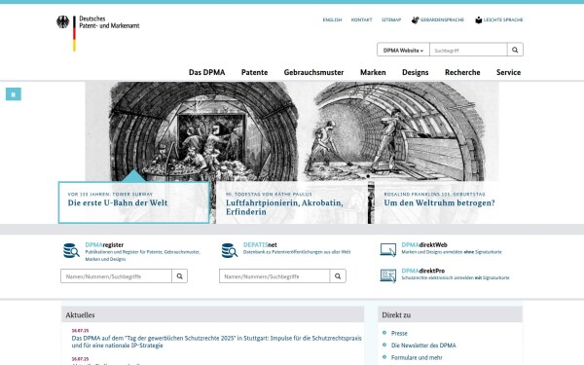Open the DPMA Website search scope dropdown
The height and width of the screenshot is (365, 584).
pos(403,50)
